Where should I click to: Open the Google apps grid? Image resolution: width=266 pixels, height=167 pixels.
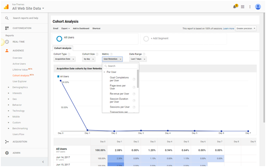click(243, 7)
